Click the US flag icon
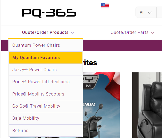The width and height of the screenshot is (162, 138). coord(105,6)
